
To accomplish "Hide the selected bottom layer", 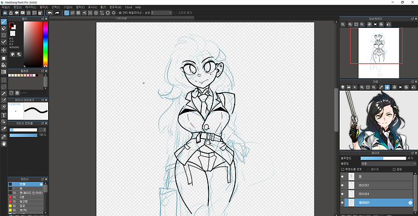I will pyautogui.click(x=343, y=203).
